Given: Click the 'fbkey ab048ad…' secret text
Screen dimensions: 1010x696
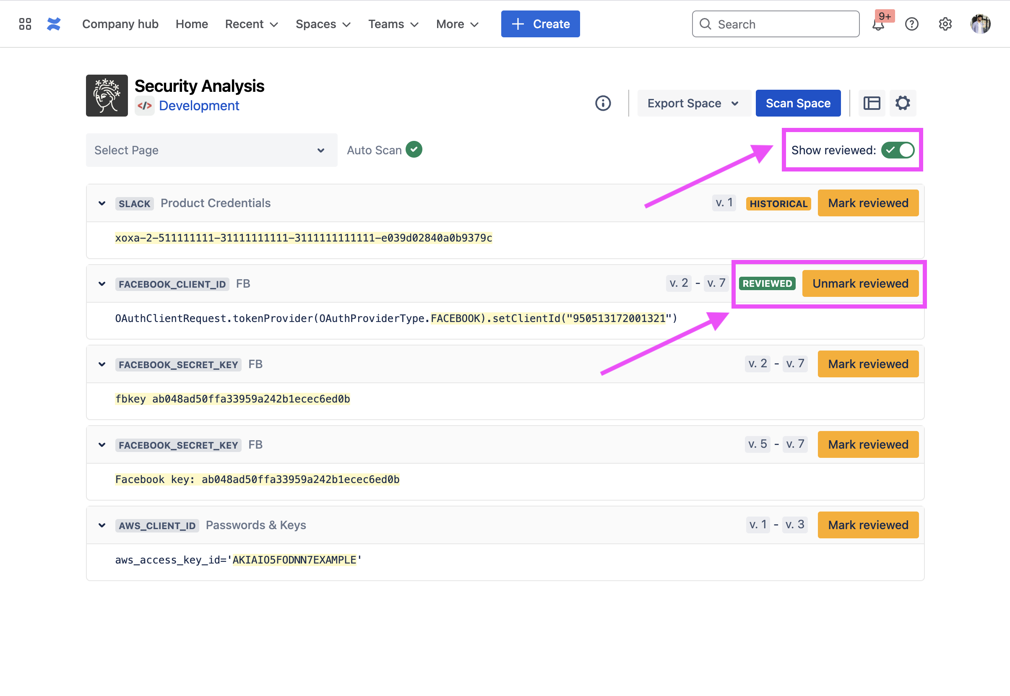Looking at the screenshot, I should (232, 399).
